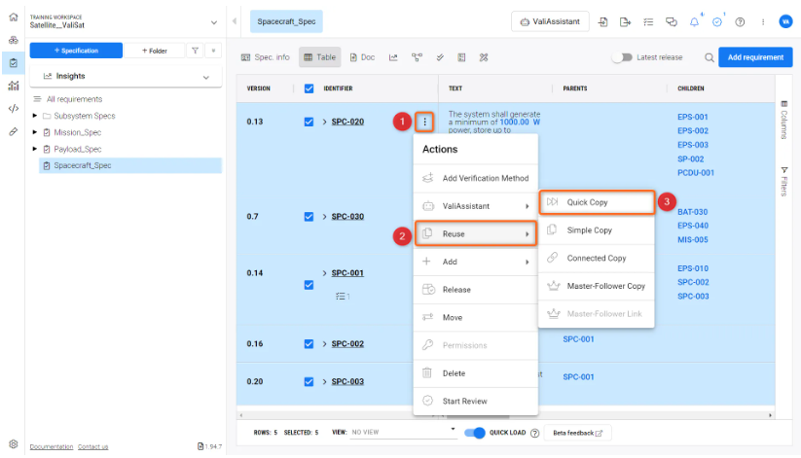Uncheck the SPC-020 row checkbox
Image resolution: width=801 pixels, height=458 pixels.
[309, 122]
